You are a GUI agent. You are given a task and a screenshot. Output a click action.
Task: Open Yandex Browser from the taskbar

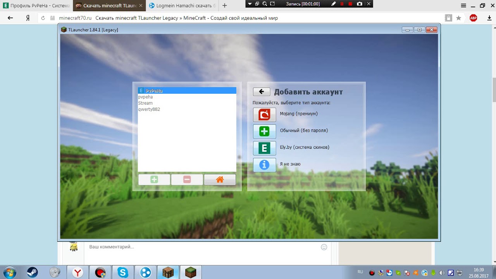78,272
